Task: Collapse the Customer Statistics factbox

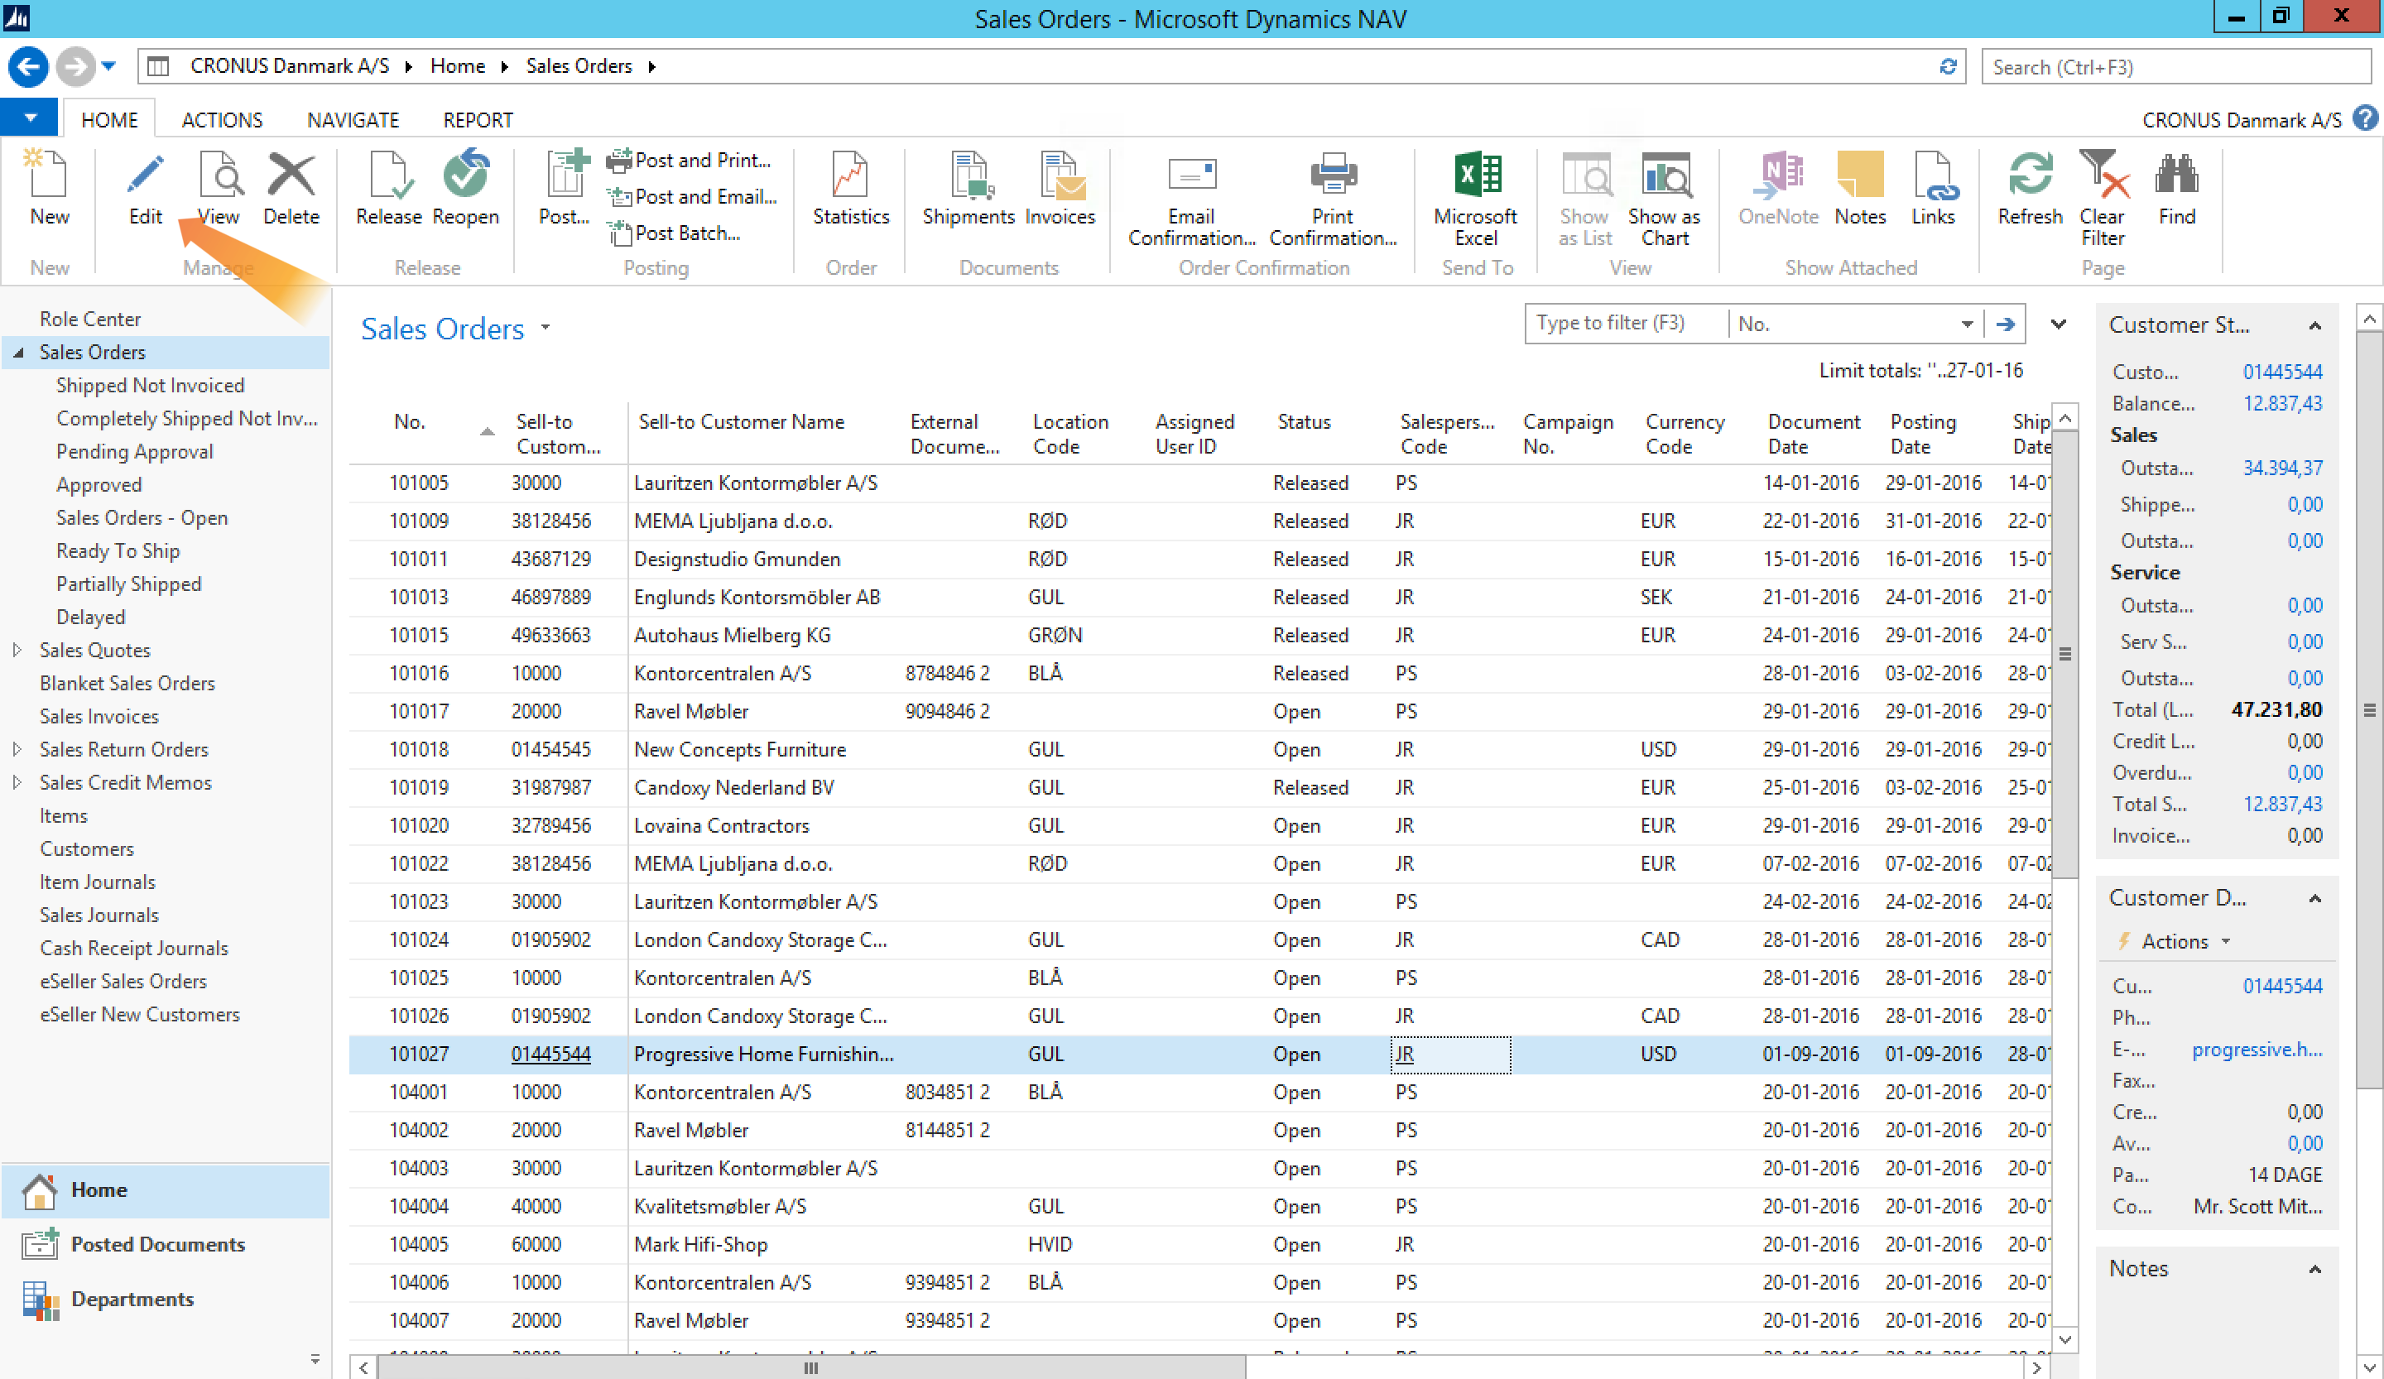Action: tap(2315, 325)
